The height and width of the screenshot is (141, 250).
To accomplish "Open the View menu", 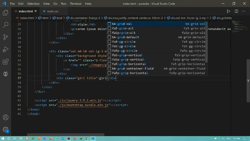I will click(46, 4).
